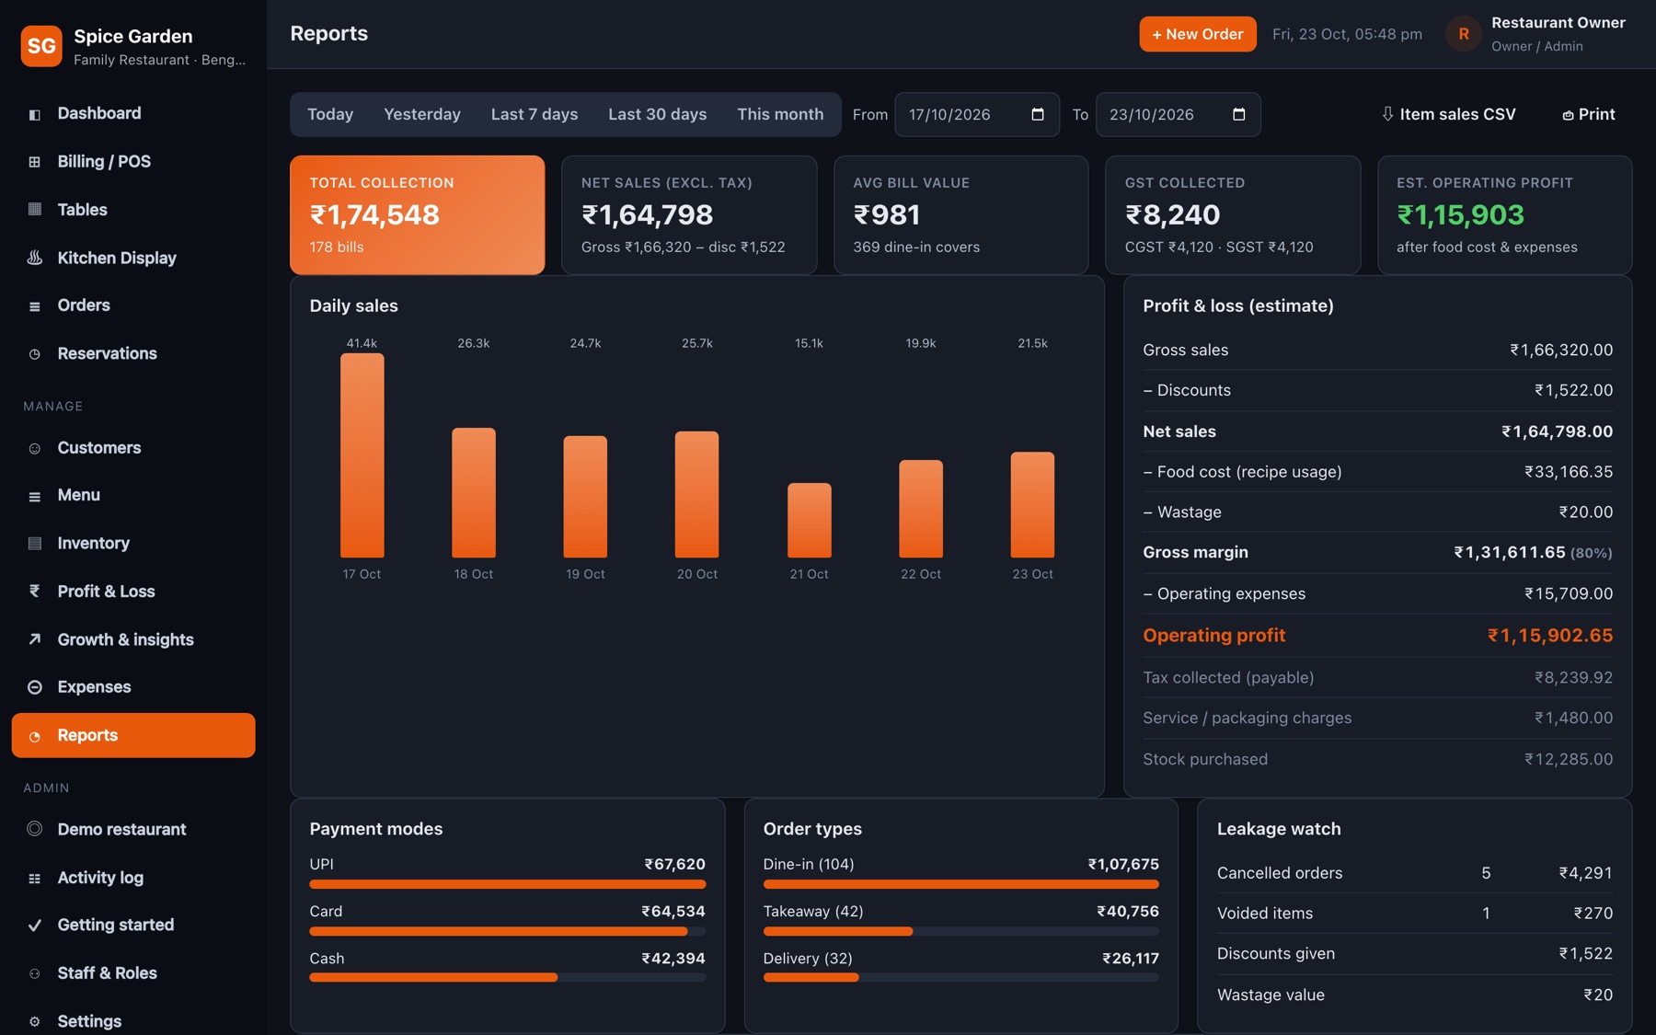Click the Takeaway order type bar
Image resolution: width=1656 pixels, height=1035 pixels.
(x=961, y=931)
